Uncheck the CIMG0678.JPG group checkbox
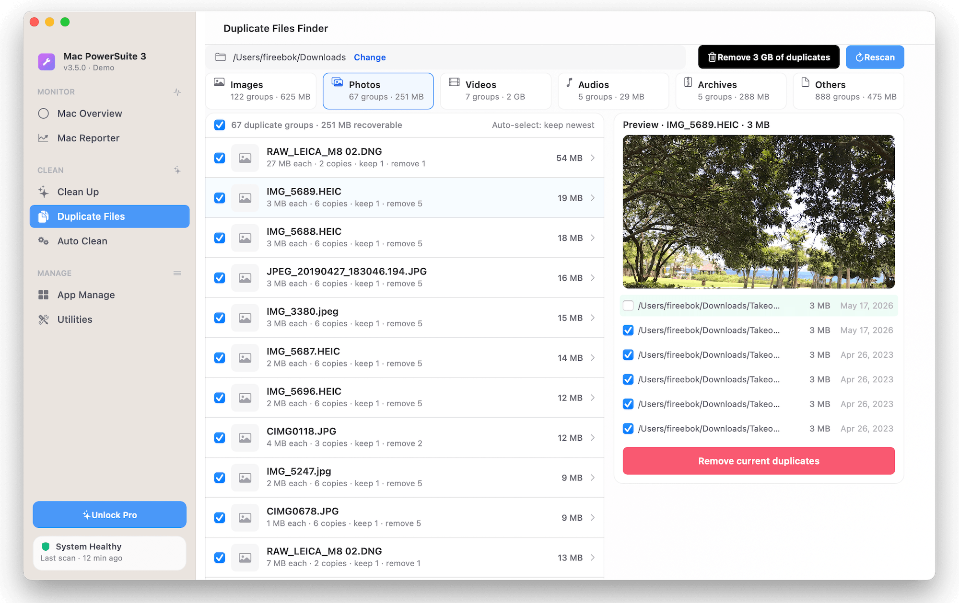959x603 pixels. (220, 518)
